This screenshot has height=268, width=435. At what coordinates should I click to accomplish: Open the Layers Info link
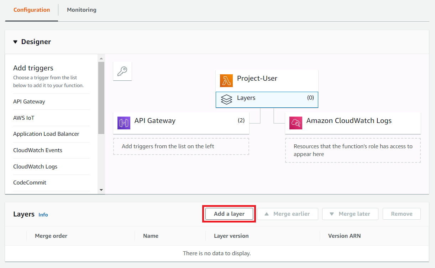coord(43,215)
